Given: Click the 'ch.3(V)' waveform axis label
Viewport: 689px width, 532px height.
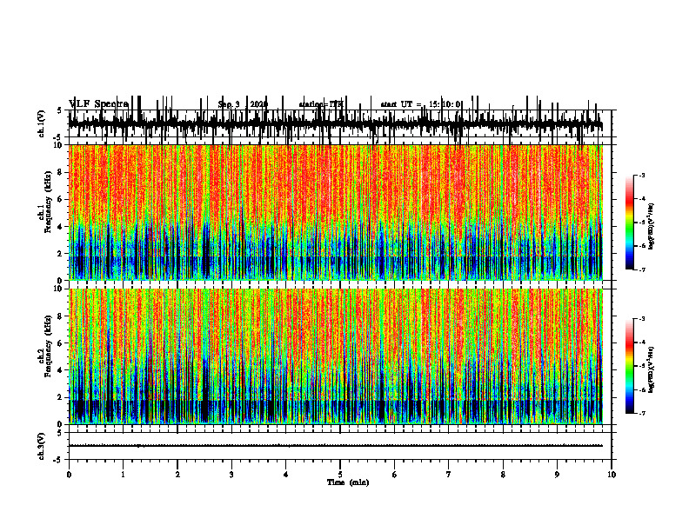Looking at the screenshot, I should [x=41, y=446].
